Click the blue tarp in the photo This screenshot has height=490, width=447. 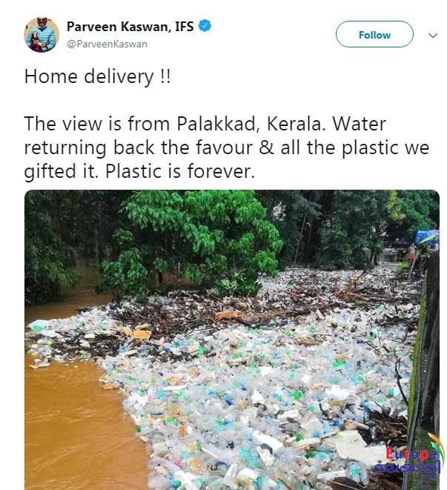[426, 236]
